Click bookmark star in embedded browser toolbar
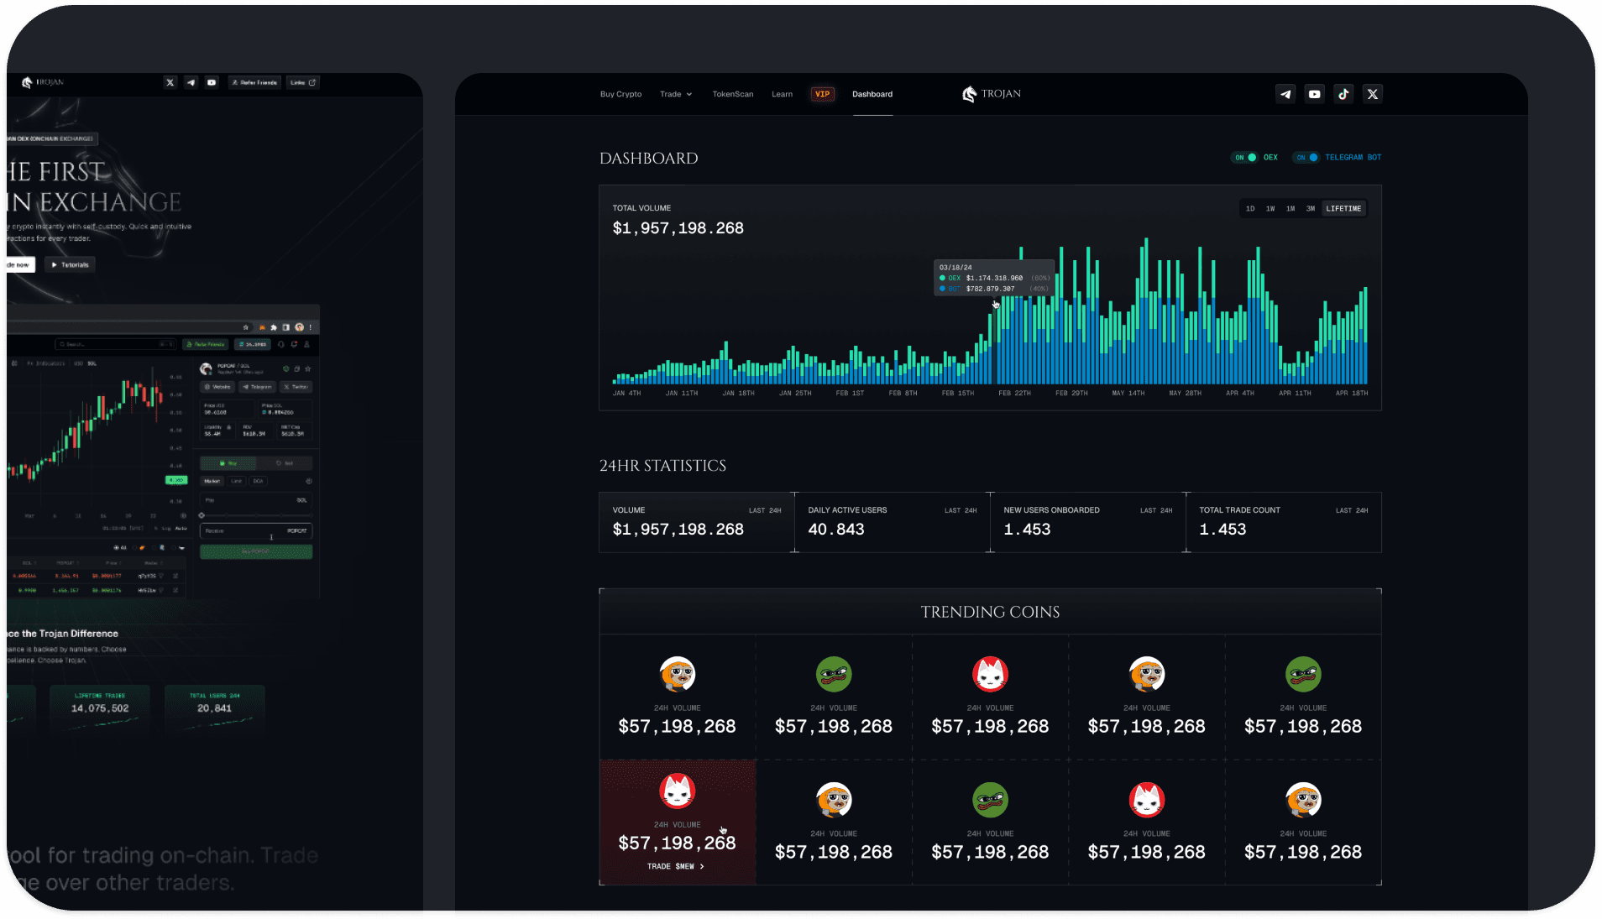 tap(245, 327)
